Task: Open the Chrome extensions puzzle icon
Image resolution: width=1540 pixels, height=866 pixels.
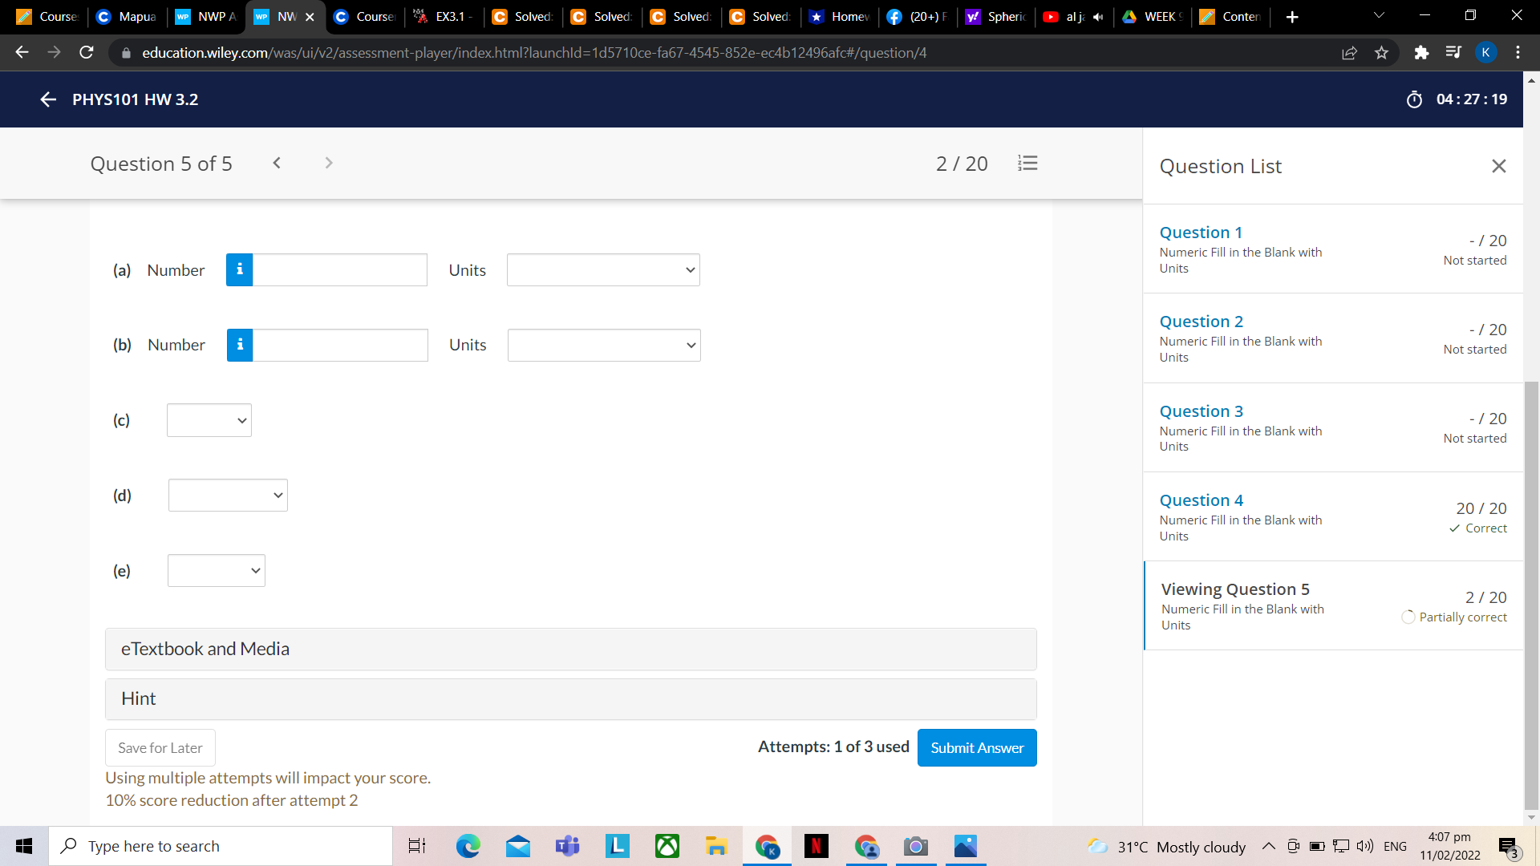Action: point(1421,53)
